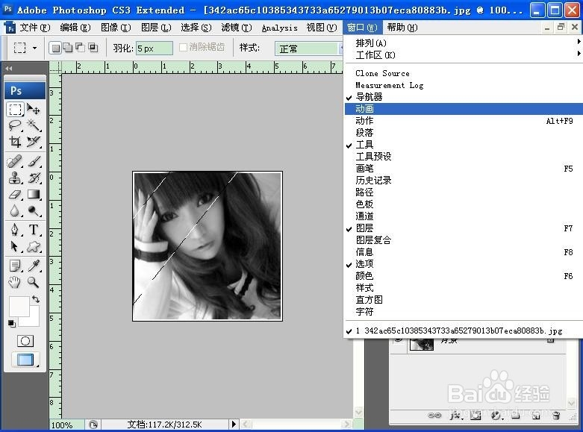Select the Move tool

[x=34, y=109]
